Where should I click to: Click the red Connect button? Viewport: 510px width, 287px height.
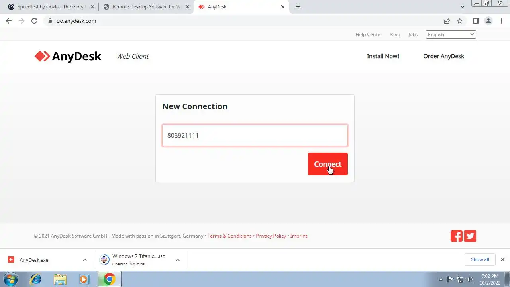pos(328,164)
